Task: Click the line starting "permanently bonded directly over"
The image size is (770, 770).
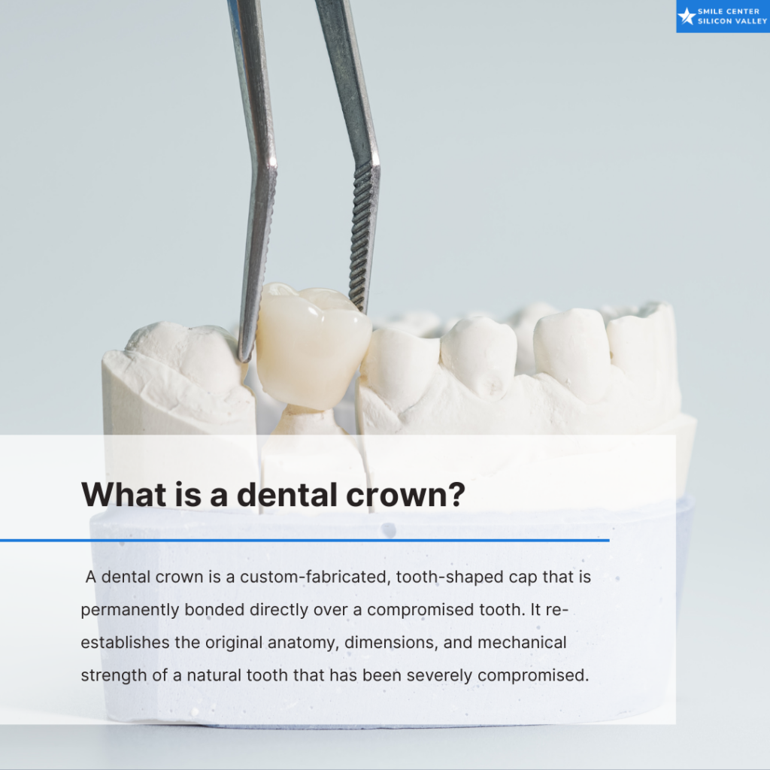Action: (324, 609)
